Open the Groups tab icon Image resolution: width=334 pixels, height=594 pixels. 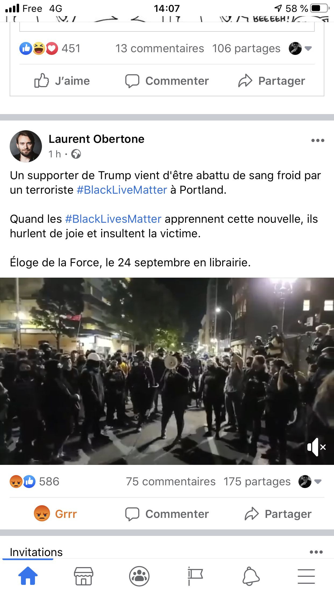coord(139,576)
